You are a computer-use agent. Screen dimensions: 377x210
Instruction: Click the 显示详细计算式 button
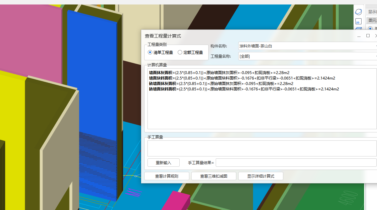tap(261, 176)
